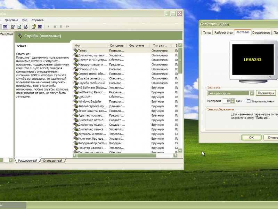The height and width of the screenshot is (209, 278).
Task: Click the gear icon of Координатор распределенных транзакций
Action: [x=76, y=143]
